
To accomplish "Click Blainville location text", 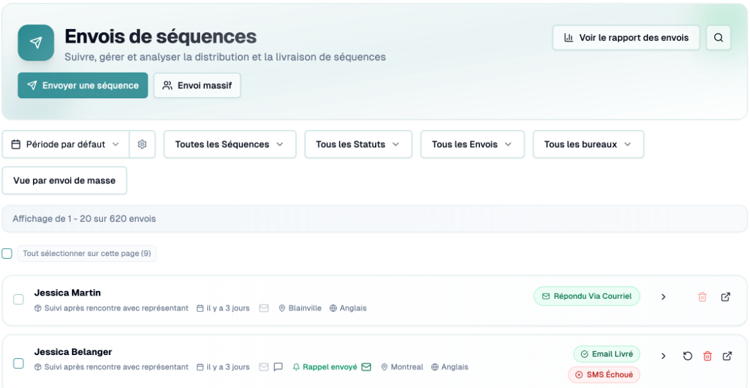I will tap(305, 308).
